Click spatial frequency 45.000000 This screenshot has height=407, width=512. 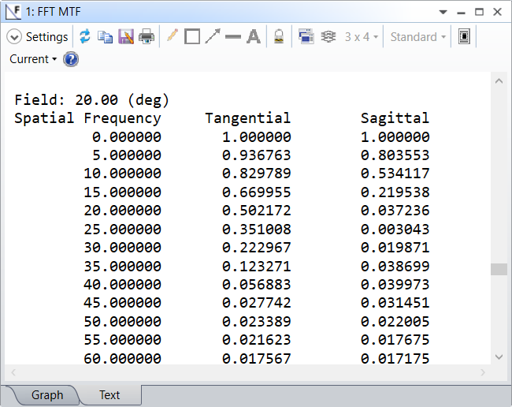[x=122, y=303]
